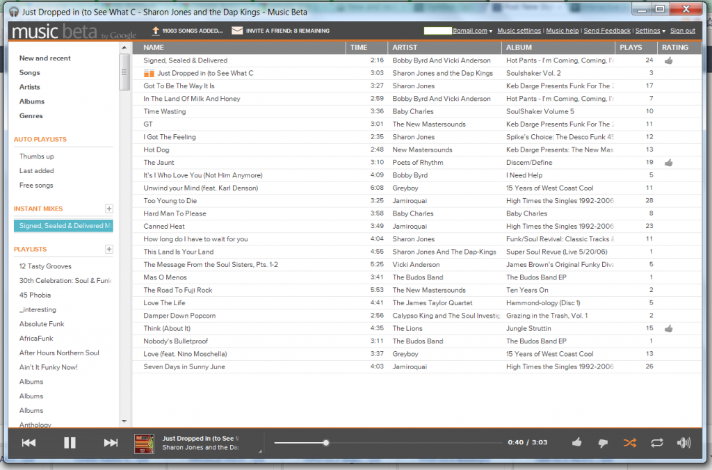Click the now-playing equalizer icon beside Just Dropped in
The width and height of the screenshot is (712, 470).
149,73
